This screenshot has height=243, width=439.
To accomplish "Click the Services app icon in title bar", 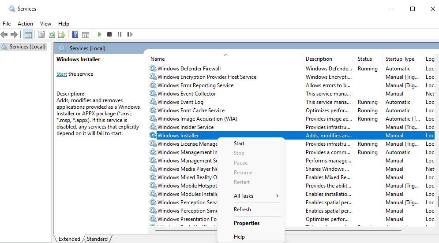I will point(12,9).
